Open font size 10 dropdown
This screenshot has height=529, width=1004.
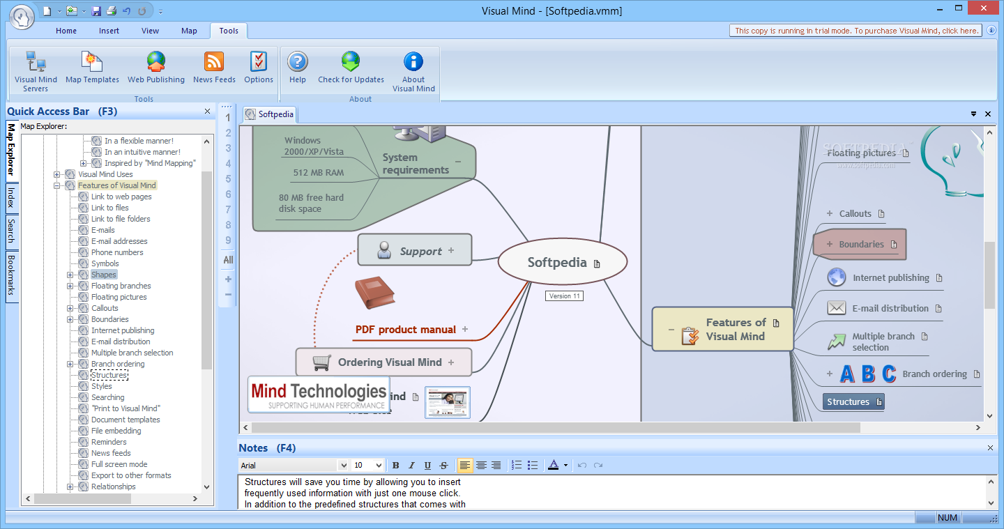[x=379, y=465]
